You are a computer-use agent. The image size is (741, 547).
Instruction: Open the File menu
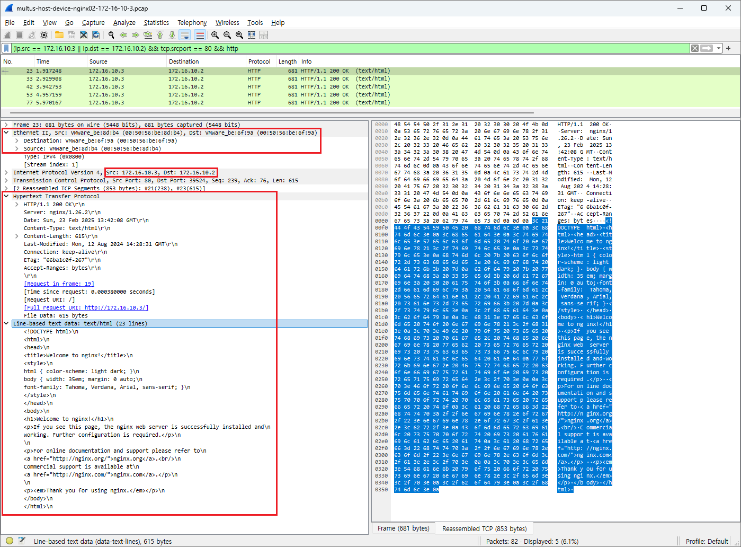click(x=10, y=23)
